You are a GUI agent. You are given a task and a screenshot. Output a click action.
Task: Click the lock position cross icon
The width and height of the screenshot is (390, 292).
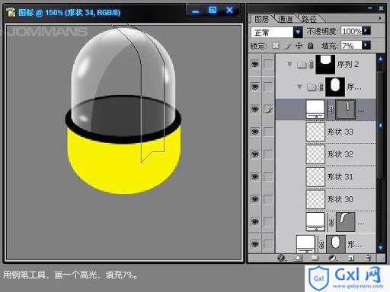click(x=299, y=46)
